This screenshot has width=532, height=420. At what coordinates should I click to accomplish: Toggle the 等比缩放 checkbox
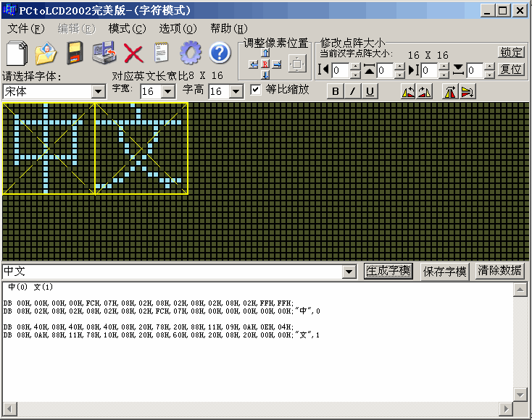click(255, 90)
